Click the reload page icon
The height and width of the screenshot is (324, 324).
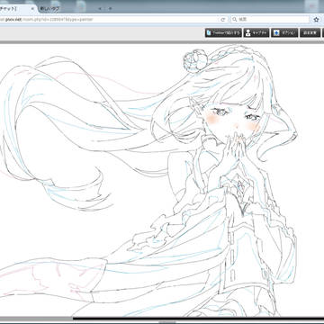(x=223, y=20)
